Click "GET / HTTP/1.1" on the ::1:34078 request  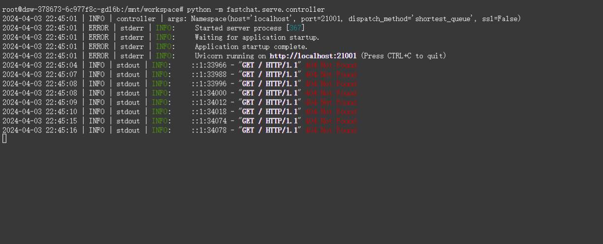click(269, 131)
